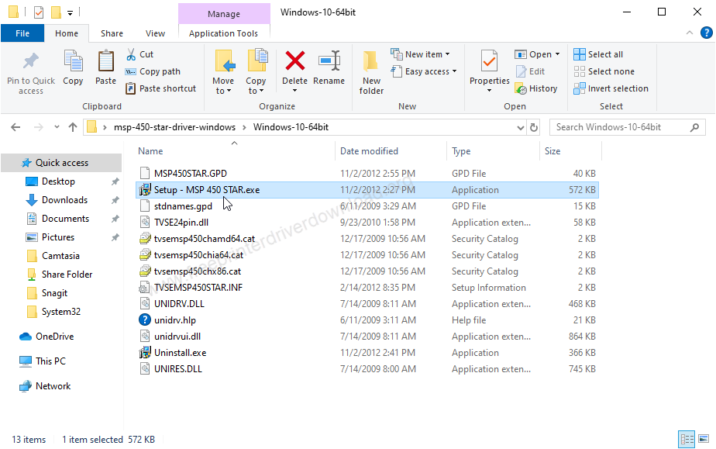Click the New folder icon
This screenshot has width=716, height=449.
point(370,62)
